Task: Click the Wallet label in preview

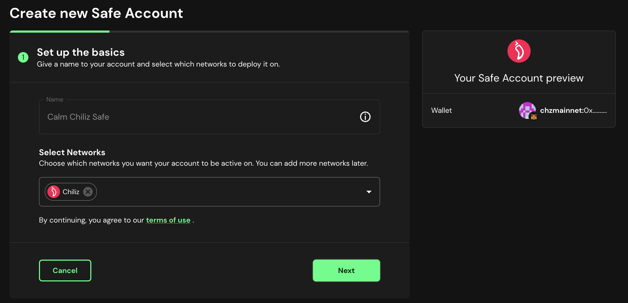Action: [x=441, y=110]
